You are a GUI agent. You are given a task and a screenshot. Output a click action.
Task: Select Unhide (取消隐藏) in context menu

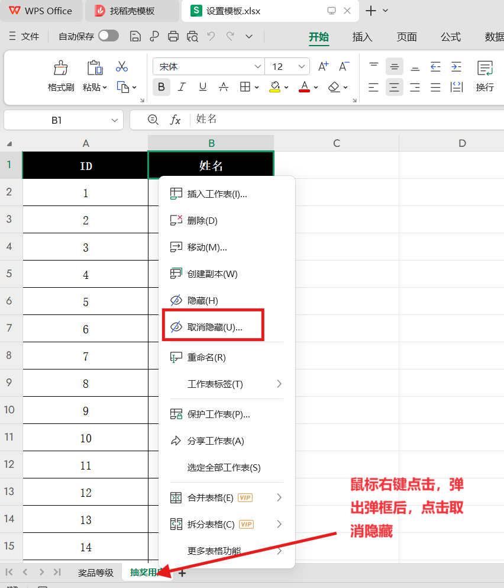coord(214,327)
